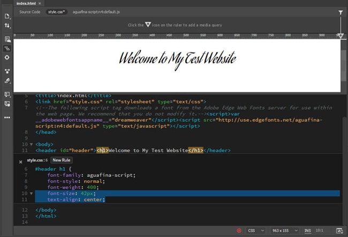Open the three-dots more tools menu
This screenshot has width=348, height=237.
[7, 117]
